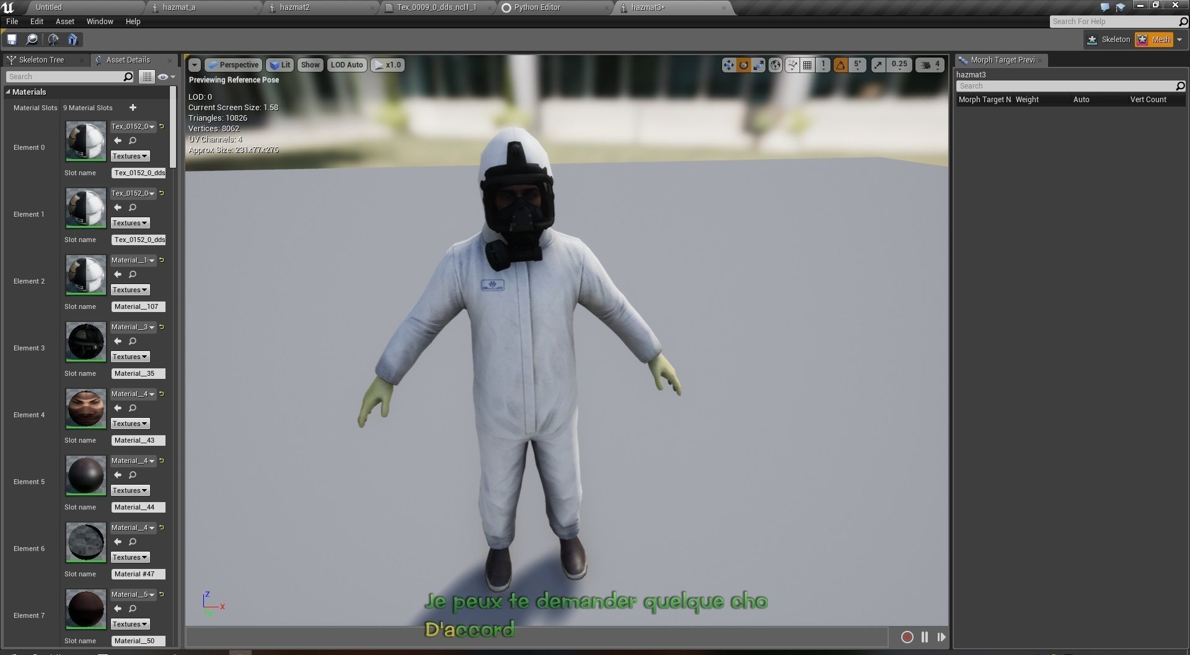Open viewport options arrow dropdown
The image size is (1190, 655).
pyautogui.click(x=195, y=65)
